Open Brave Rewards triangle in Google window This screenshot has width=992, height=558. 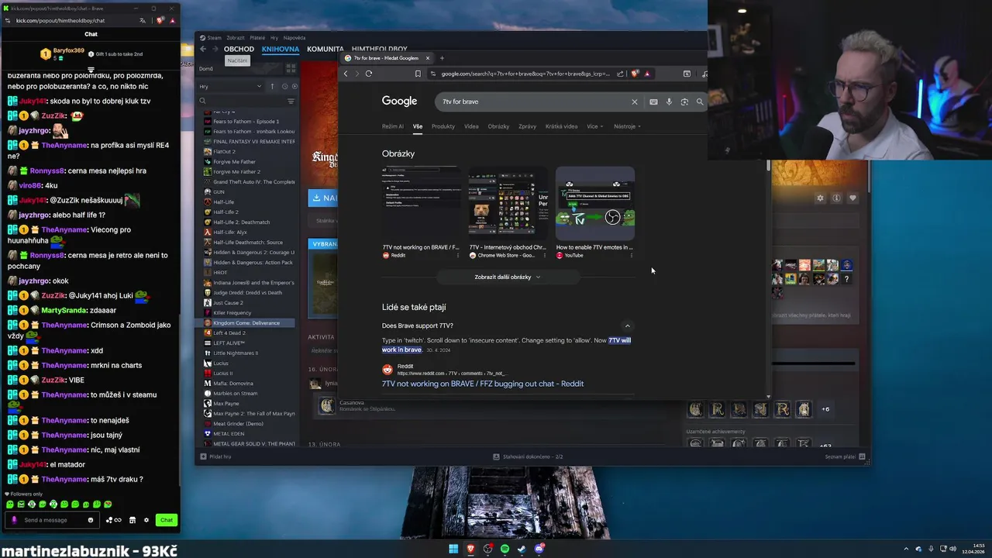(647, 74)
